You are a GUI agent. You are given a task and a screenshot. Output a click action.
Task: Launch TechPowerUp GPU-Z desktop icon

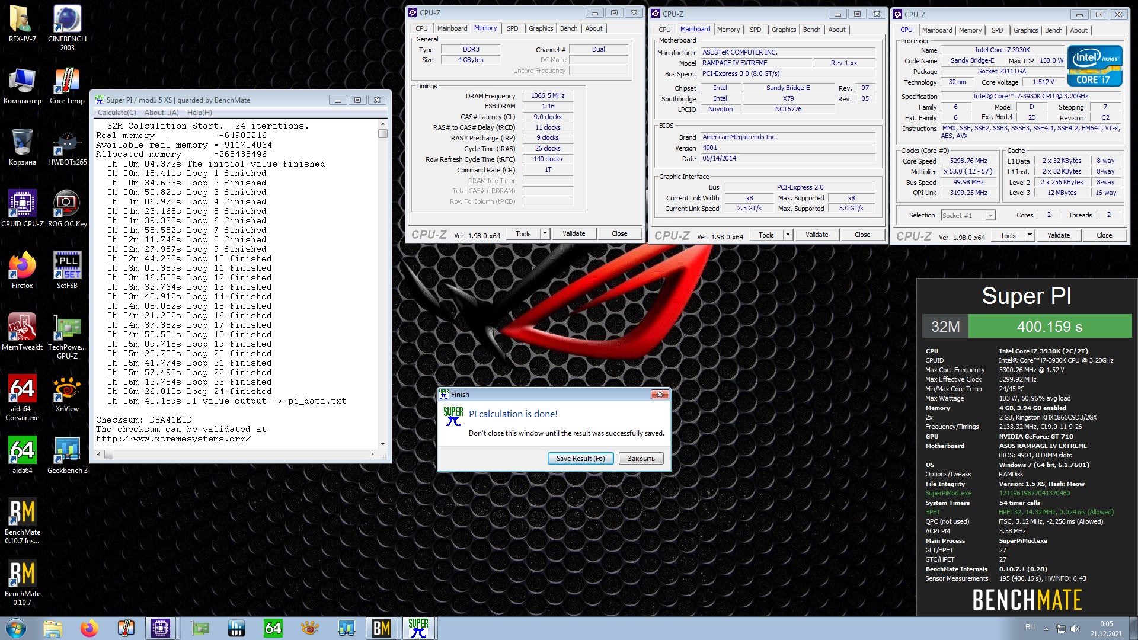[67, 337]
